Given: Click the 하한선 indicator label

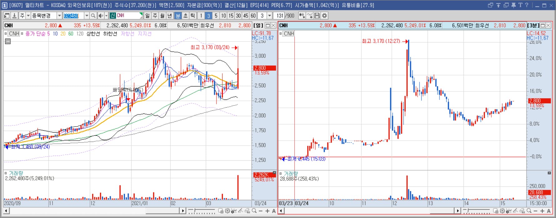Looking at the screenshot, I should pos(110,34).
